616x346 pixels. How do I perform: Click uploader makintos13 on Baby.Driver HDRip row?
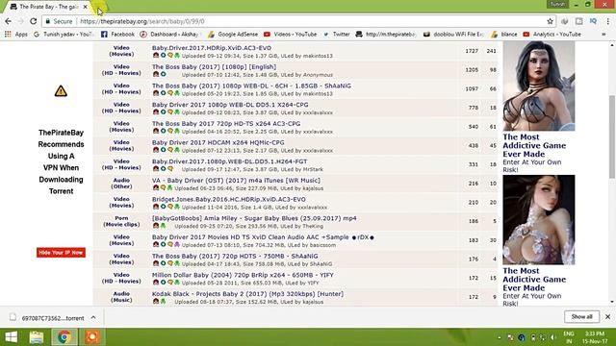coord(318,56)
